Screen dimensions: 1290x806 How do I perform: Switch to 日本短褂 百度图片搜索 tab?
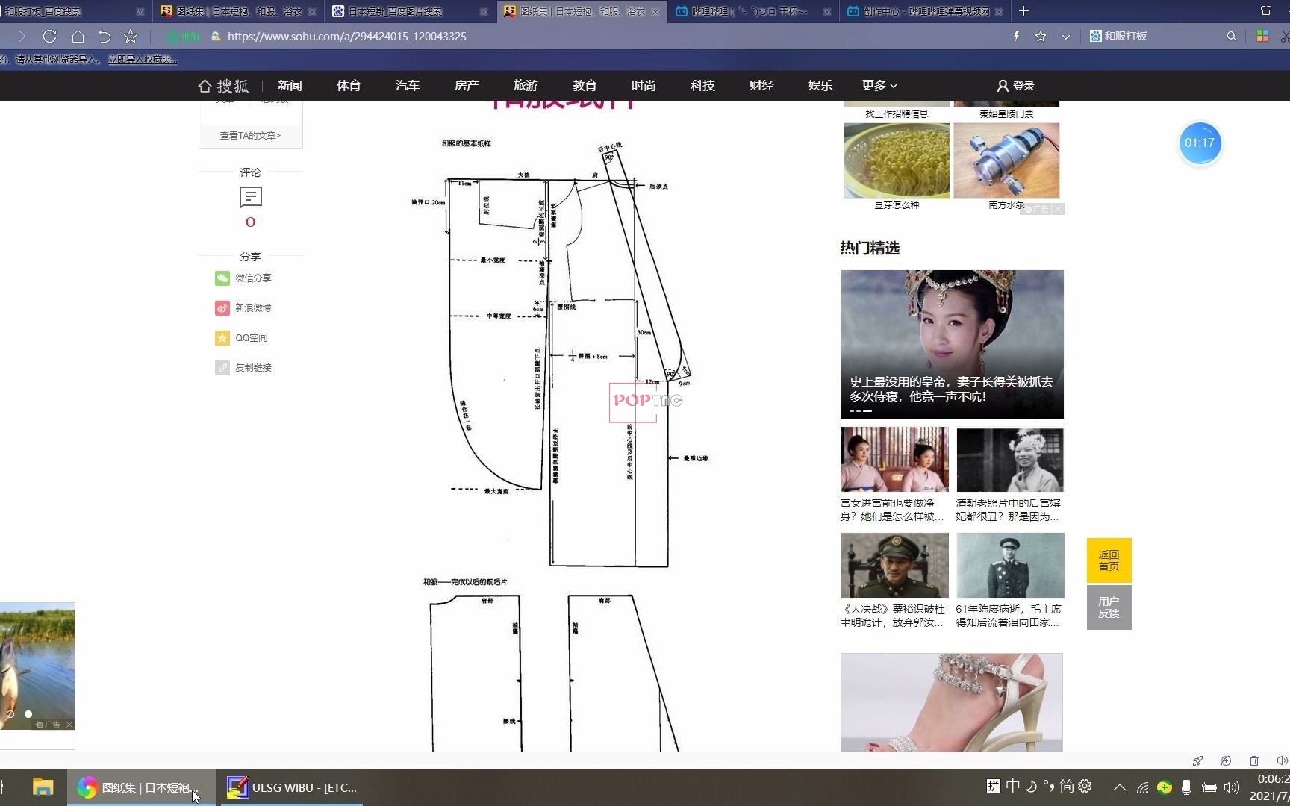point(396,11)
